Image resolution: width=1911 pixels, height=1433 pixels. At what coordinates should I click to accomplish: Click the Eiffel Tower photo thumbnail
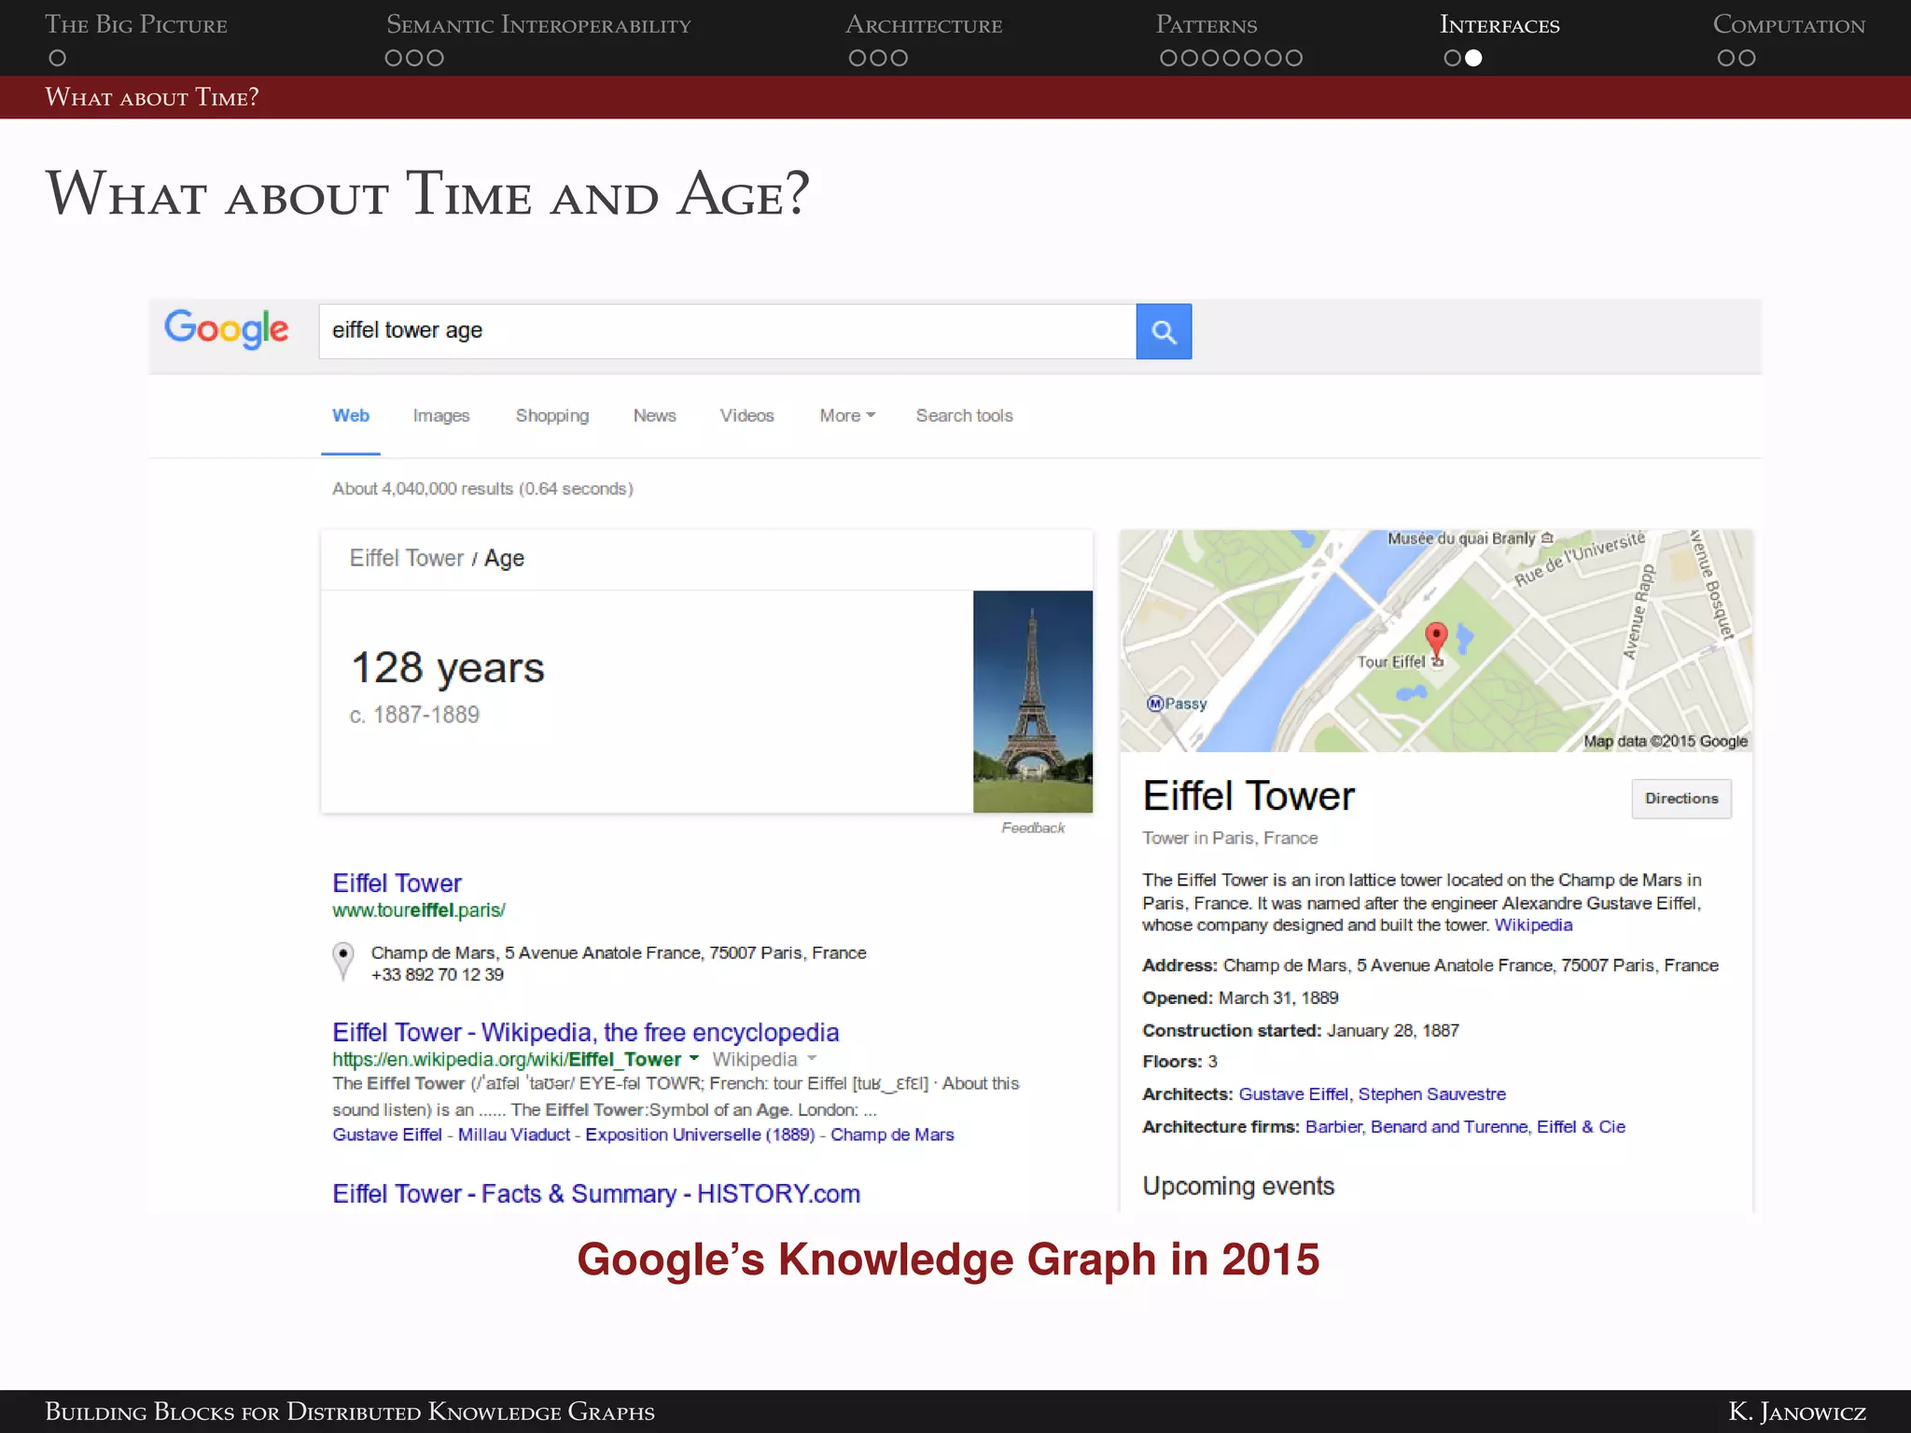(x=1033, y=702)
